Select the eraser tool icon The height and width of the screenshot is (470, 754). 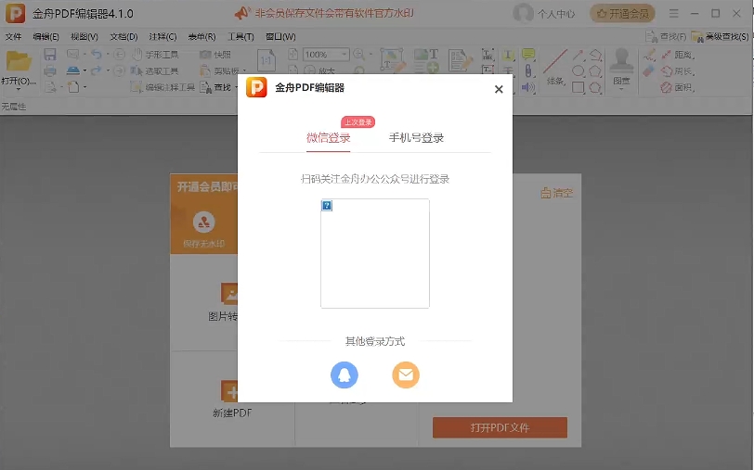[x=649, y=71]
